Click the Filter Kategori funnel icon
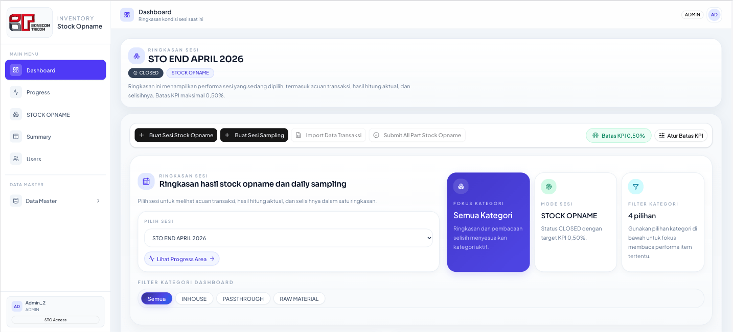 636,187
